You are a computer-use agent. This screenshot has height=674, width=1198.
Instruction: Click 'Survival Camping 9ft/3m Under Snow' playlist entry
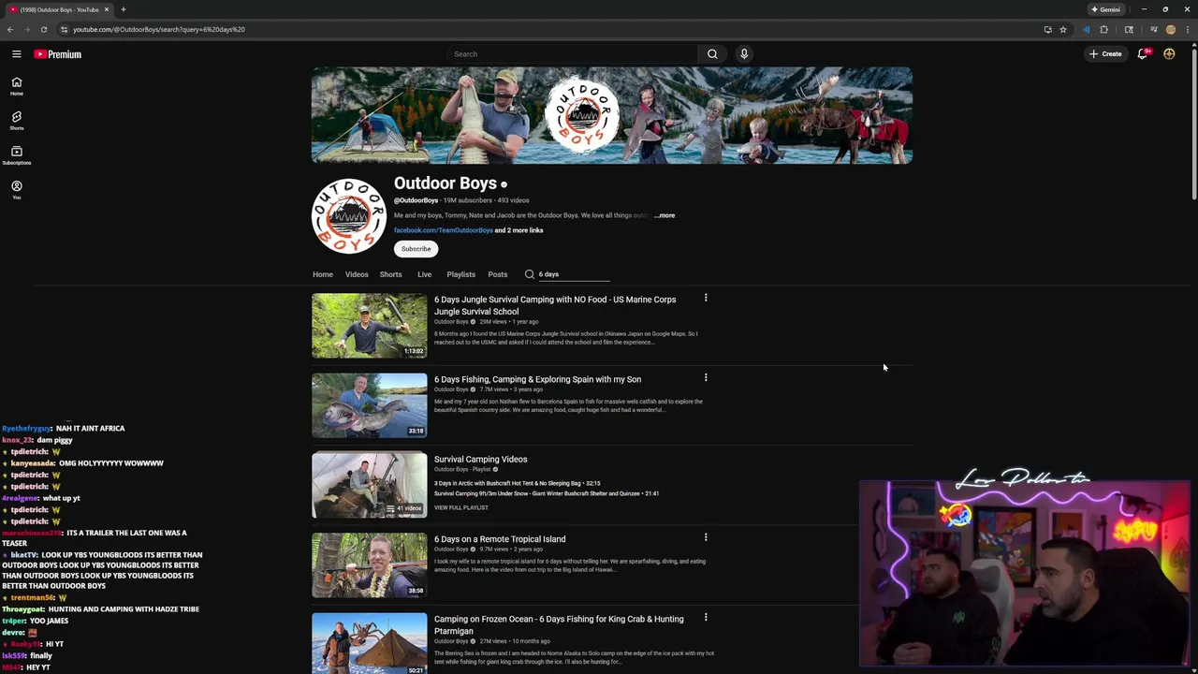tap(547, 493)
